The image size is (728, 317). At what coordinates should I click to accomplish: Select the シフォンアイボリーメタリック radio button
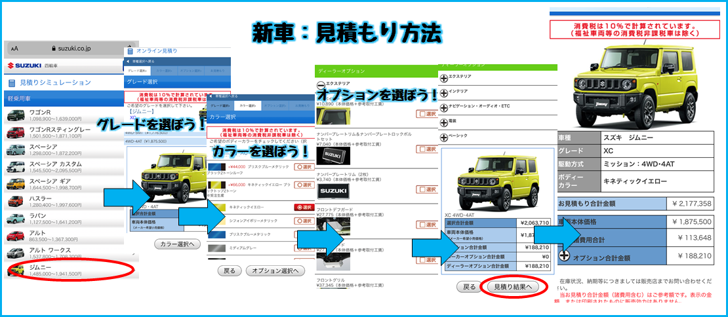[x=304, y=221]
